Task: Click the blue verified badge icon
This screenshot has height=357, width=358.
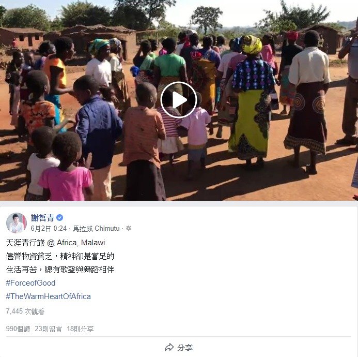Action: pos(59,218)
